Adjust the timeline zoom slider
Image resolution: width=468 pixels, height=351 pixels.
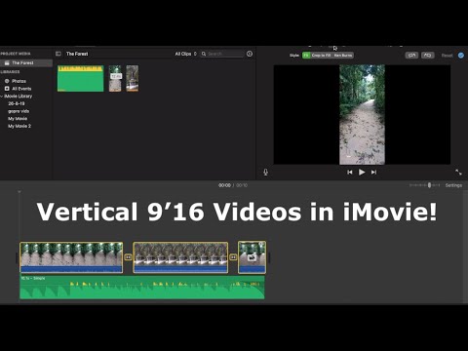[429, 185]
